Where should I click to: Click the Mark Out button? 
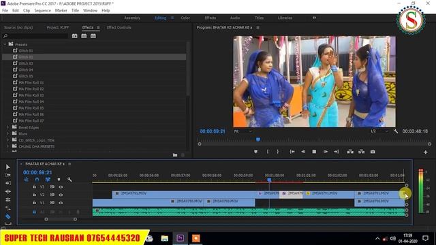click(277, 152)
